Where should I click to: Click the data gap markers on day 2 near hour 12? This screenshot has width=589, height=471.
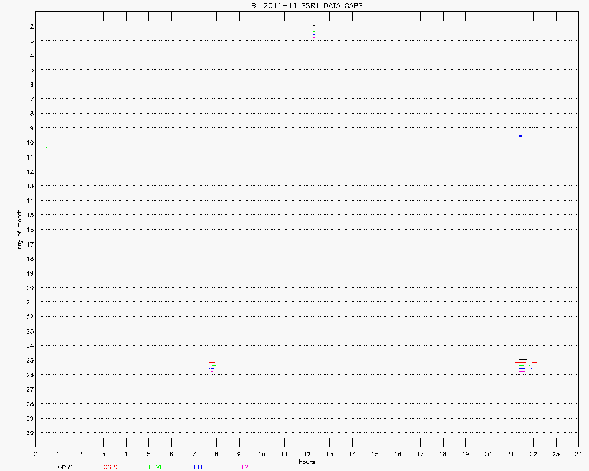pos(315,32)
